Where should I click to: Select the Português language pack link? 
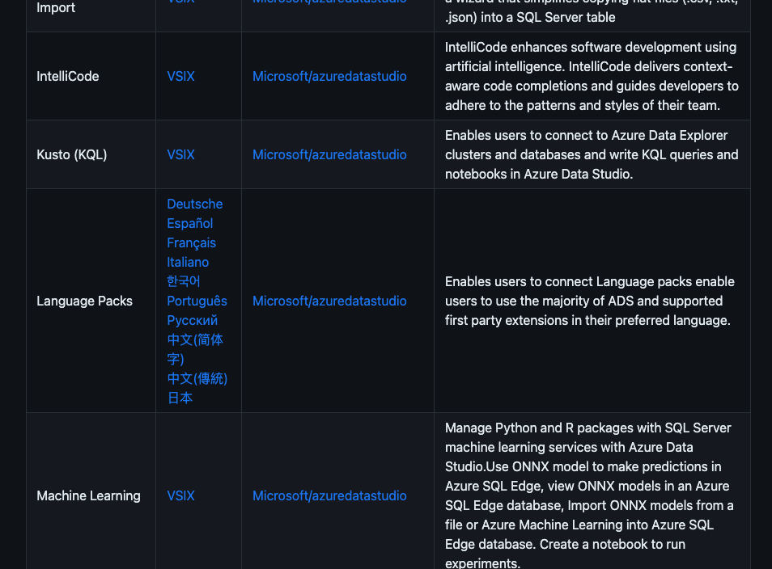tap(197, 301)
